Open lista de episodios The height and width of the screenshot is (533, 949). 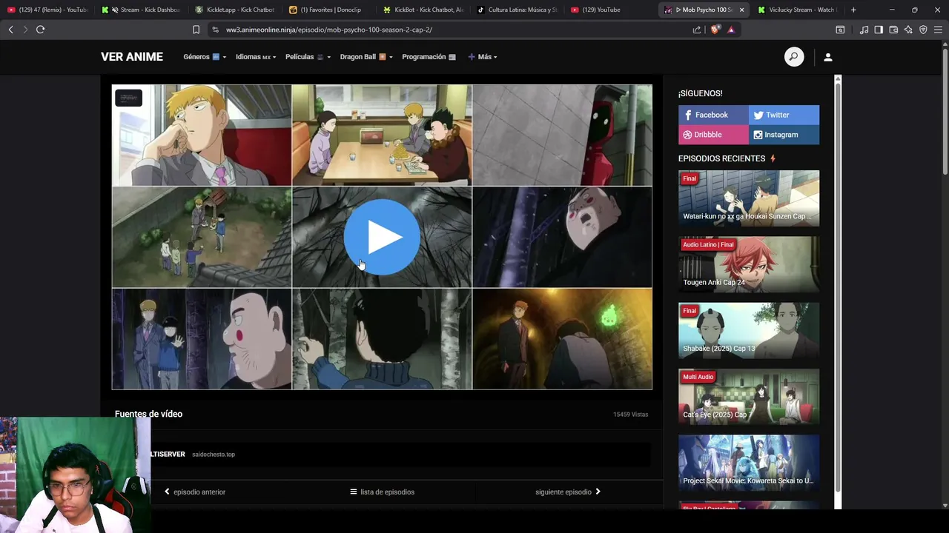pyautogui.click(x=382, y=492)
